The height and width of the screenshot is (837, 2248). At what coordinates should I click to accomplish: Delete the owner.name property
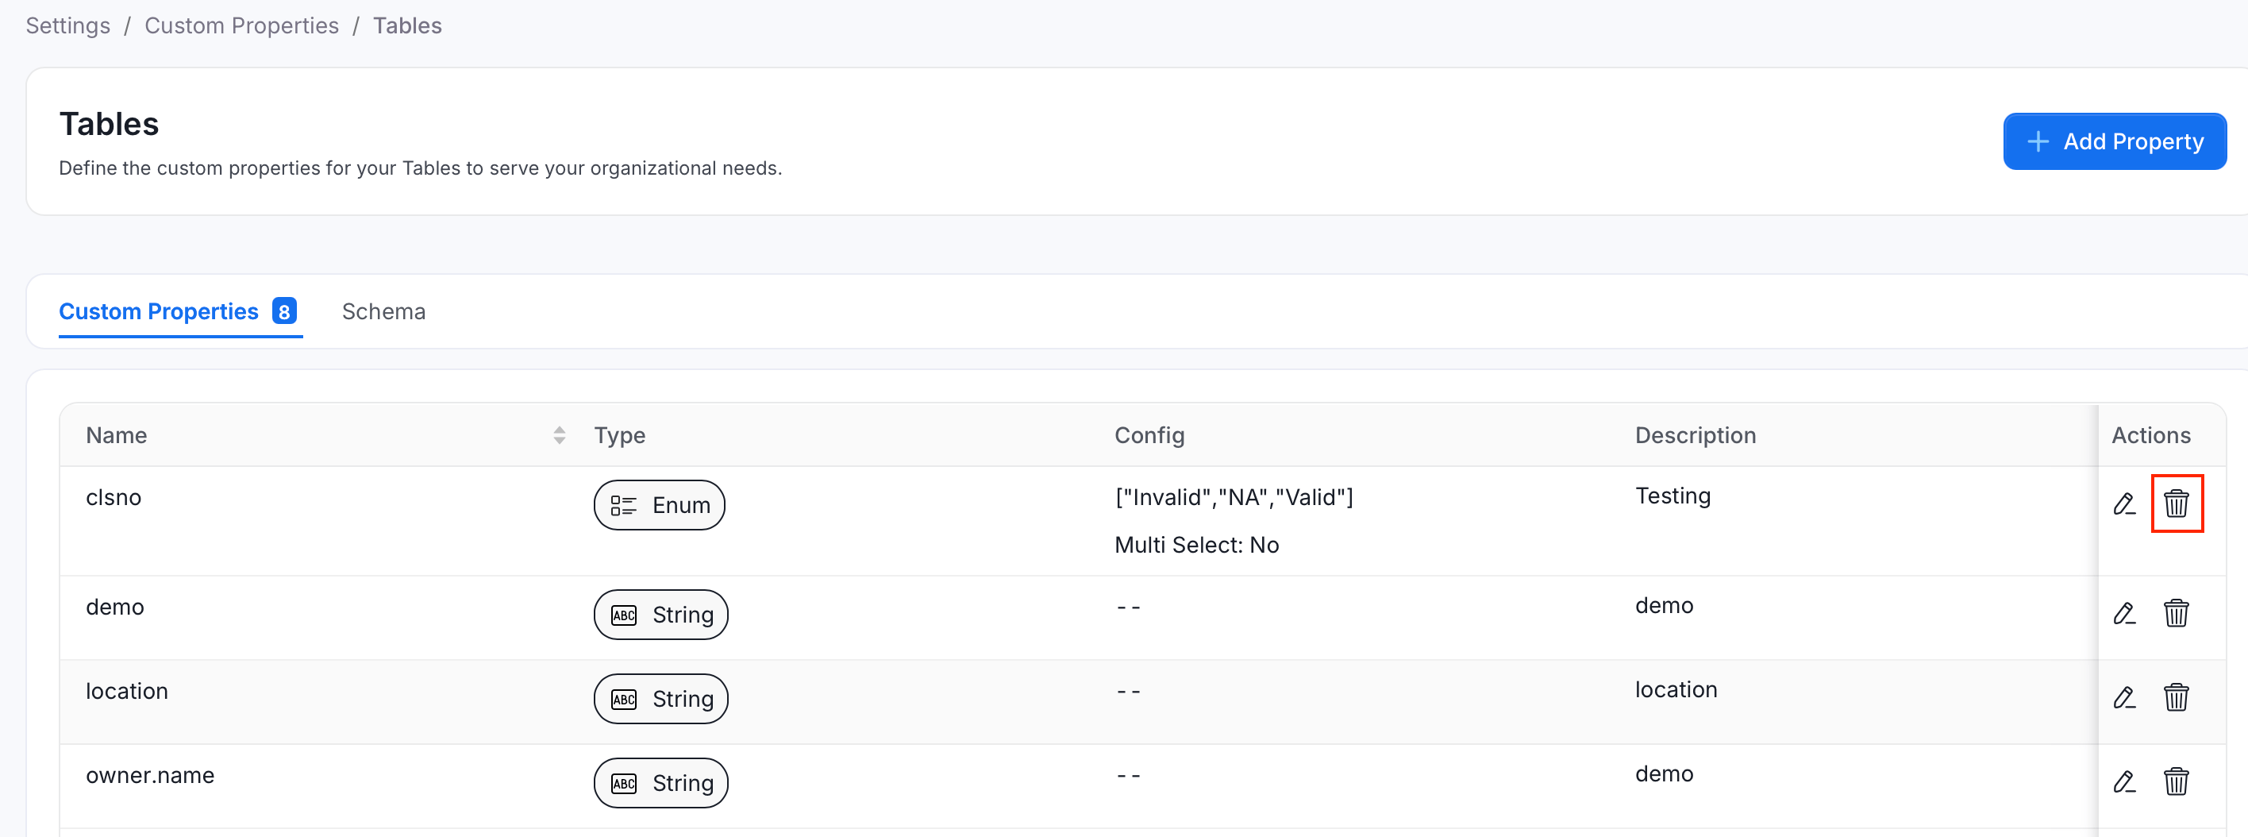(x=2177, y=781)
